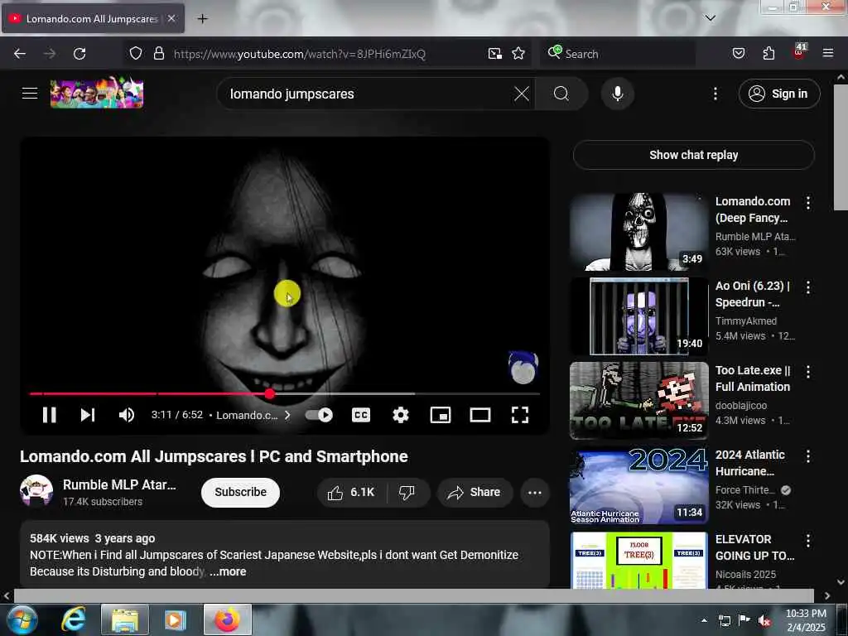This screenshot has height=636, width=848.
Task: Open Too Late.exe video thumbnail
Action: coord(638,401)
